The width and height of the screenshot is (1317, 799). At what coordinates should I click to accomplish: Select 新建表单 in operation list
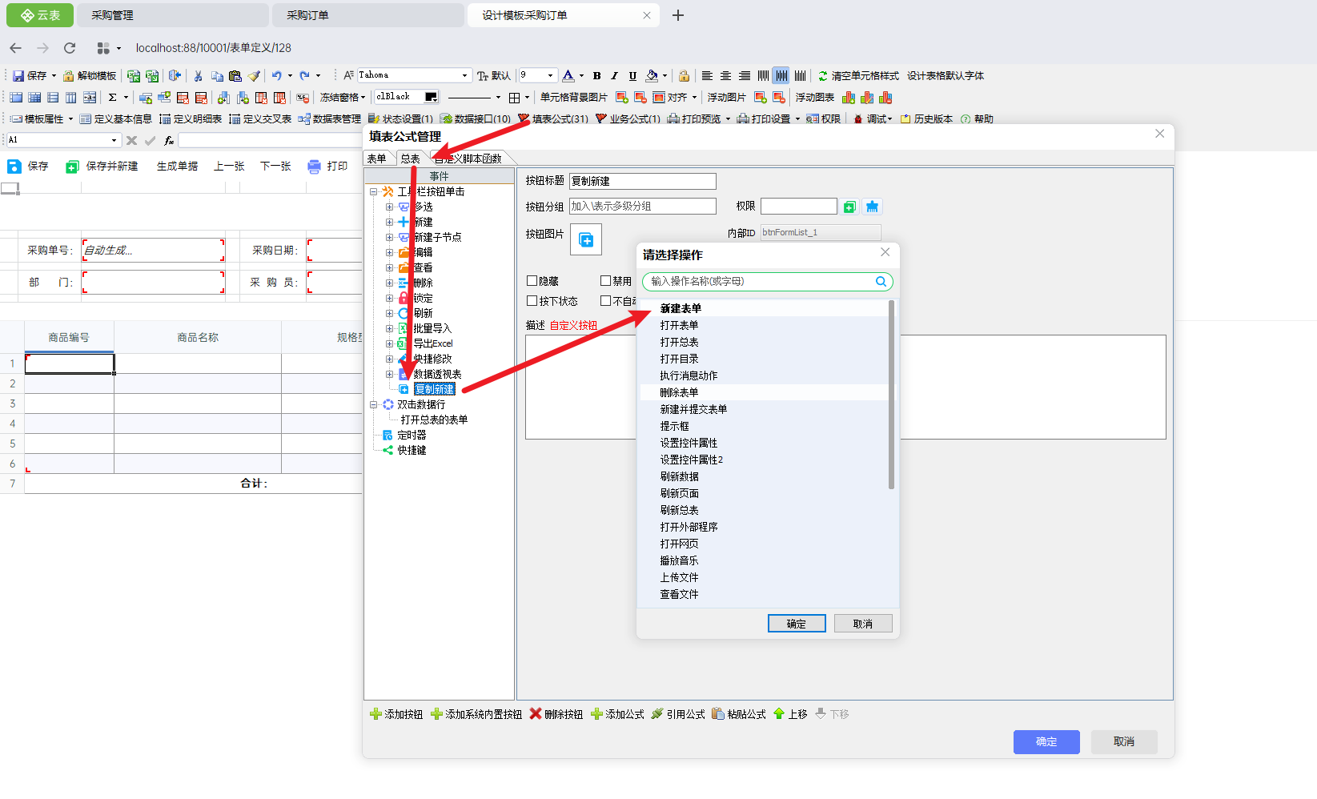pos(681,309)
